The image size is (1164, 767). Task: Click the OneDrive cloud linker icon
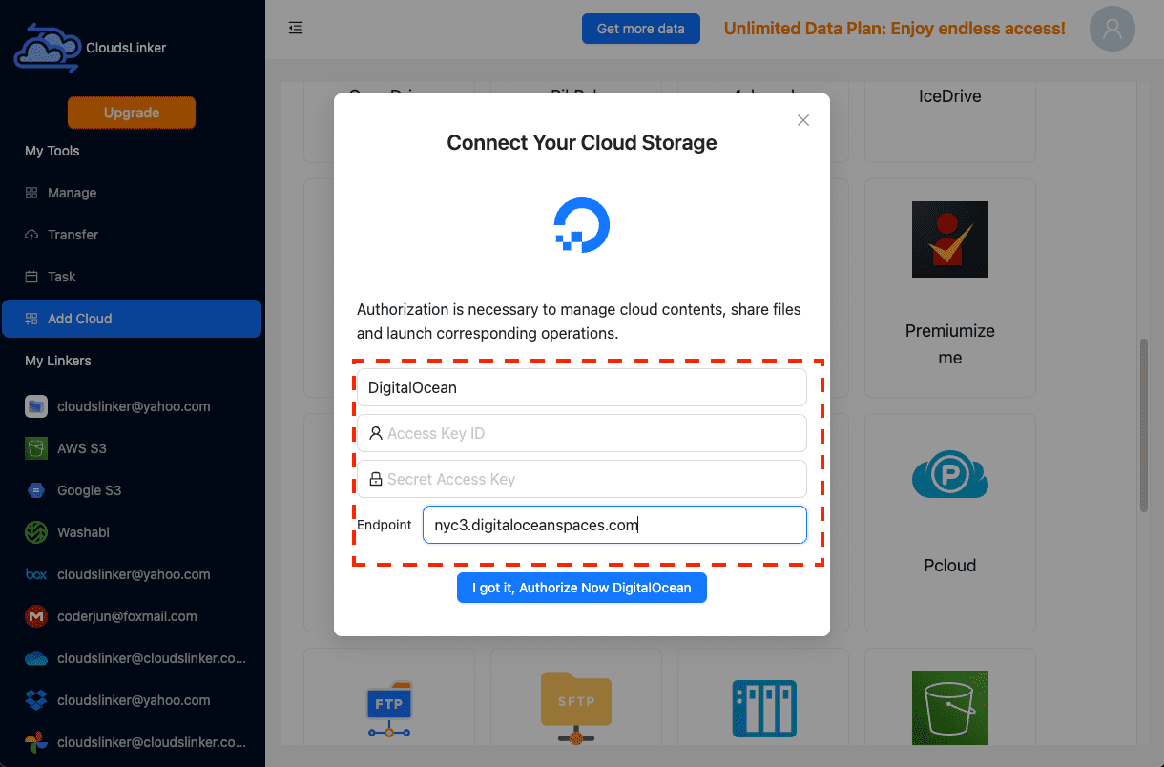36,658
